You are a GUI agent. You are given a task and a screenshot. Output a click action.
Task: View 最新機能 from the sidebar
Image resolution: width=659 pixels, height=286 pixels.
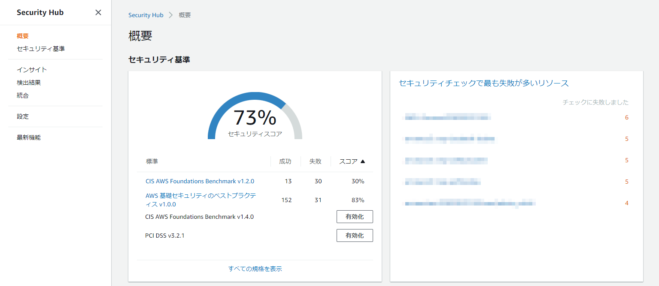click(29, 137)
